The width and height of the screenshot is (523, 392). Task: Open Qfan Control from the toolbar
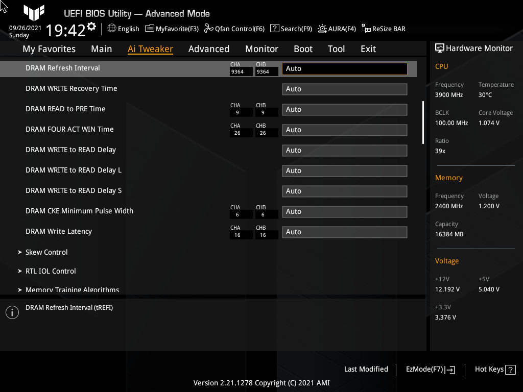tap(234, 29)
